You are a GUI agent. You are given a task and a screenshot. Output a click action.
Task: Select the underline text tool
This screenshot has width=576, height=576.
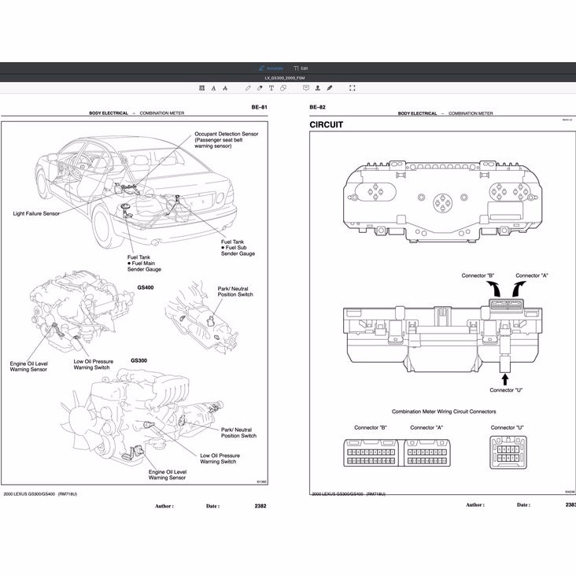point(214,88)
